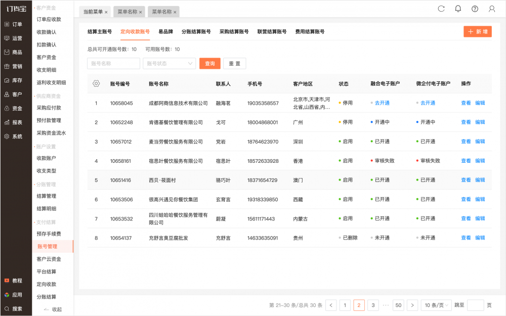Screen dimensions: 506x316
Task: Open 收款确认 in the submenu
Action: coord(47,32)
